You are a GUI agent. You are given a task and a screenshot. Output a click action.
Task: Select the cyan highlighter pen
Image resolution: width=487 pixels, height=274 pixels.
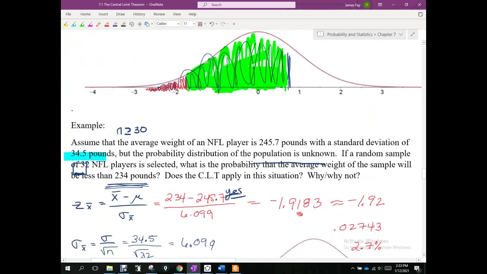tap(74, 24)
